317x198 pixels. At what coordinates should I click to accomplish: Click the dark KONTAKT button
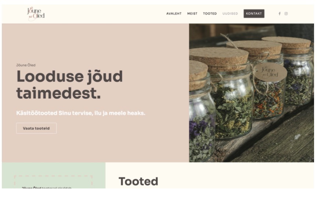tap(254, 14)
